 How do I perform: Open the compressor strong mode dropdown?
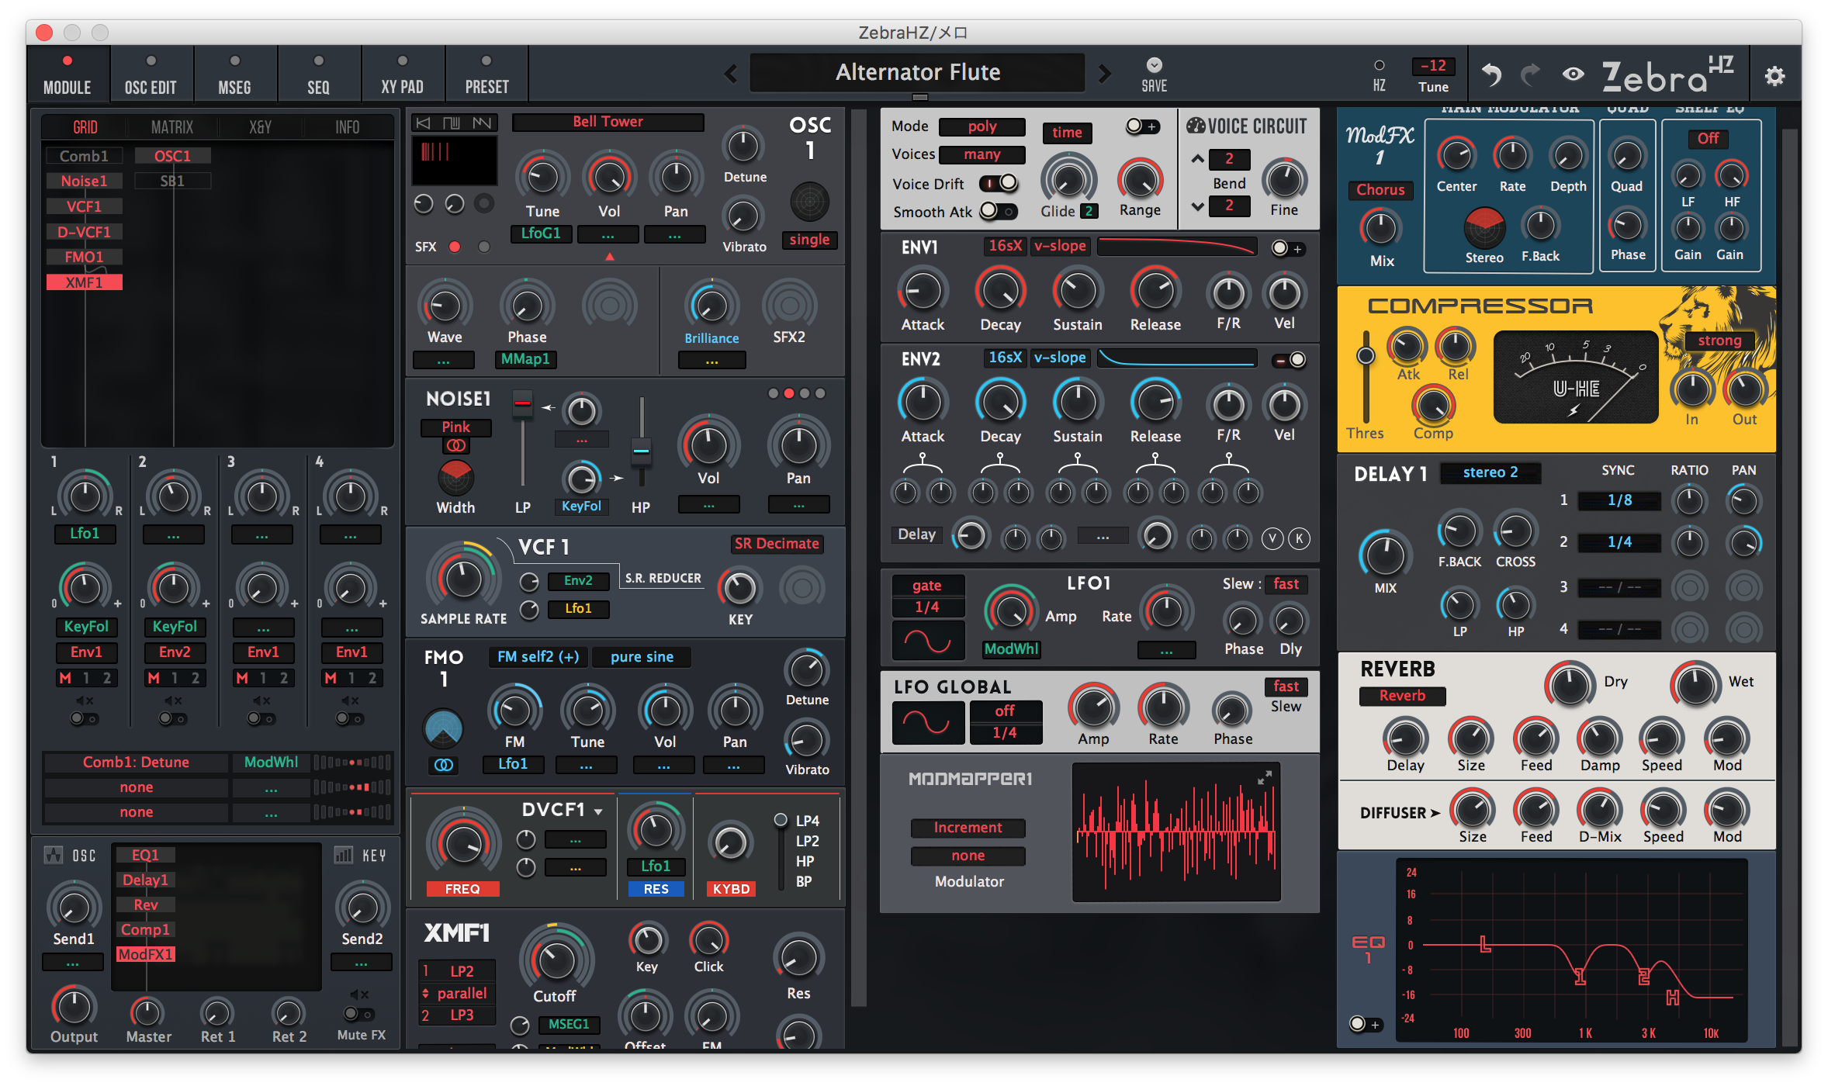(x=1719, y=341)
